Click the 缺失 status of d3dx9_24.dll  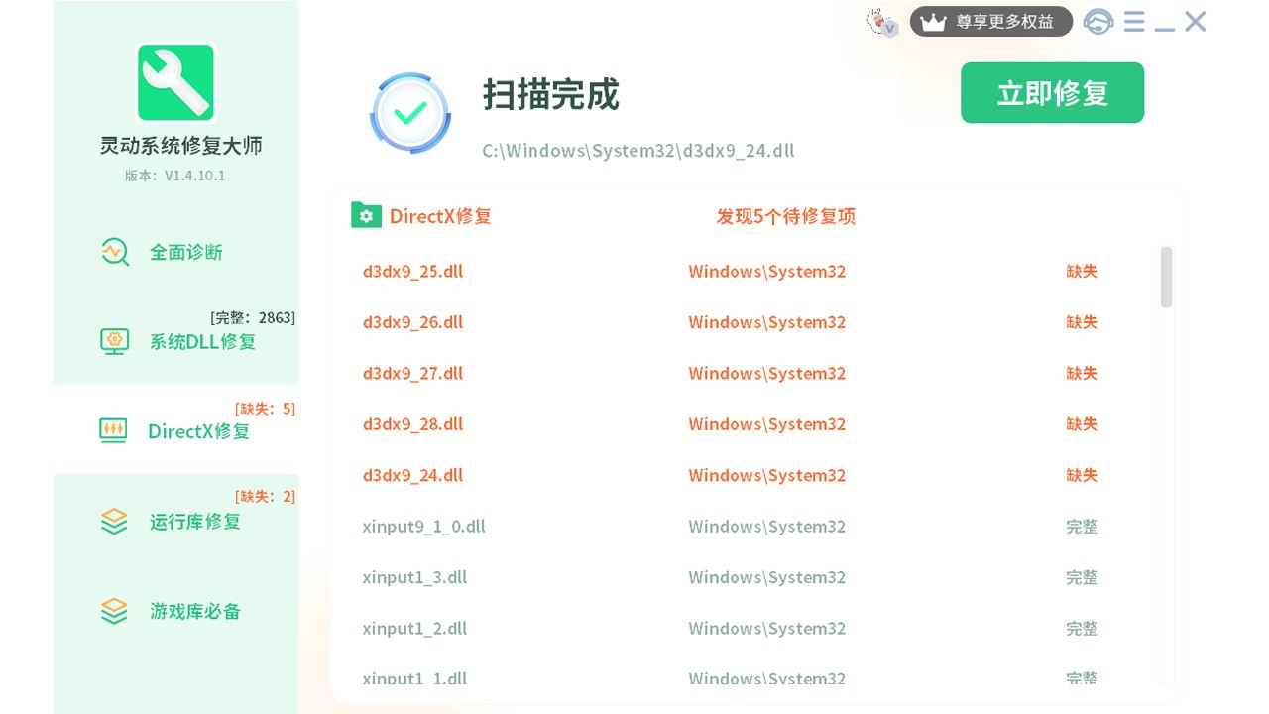coord(1082,475)
